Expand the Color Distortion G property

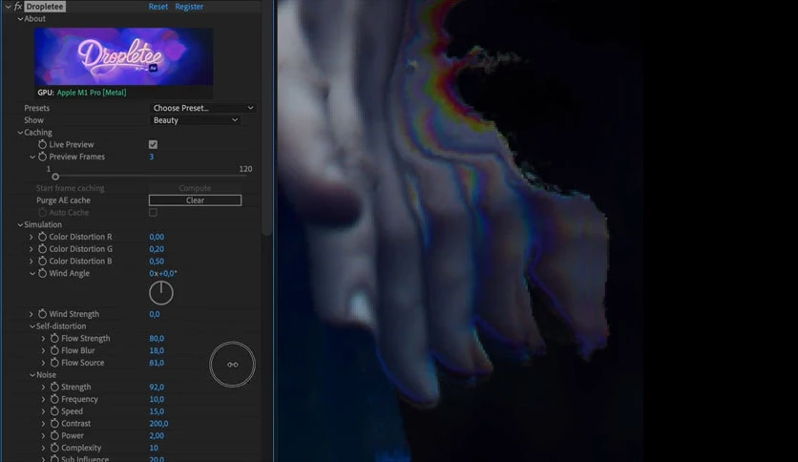pyautogui.click(x=31, y=249)
